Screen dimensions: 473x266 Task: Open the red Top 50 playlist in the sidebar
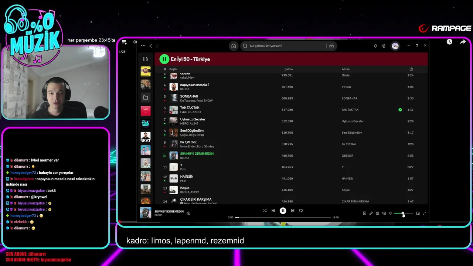[x=145, y=110]
